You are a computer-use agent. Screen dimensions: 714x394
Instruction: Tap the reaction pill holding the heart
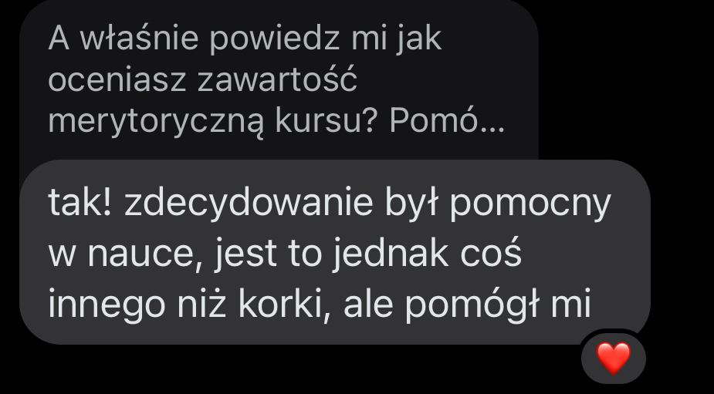(x=614, y=359)
